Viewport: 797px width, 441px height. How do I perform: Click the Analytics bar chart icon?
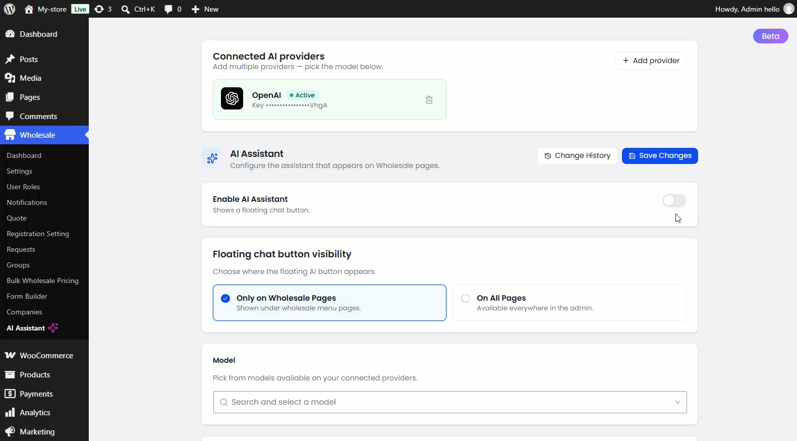(x=10, y=413)
